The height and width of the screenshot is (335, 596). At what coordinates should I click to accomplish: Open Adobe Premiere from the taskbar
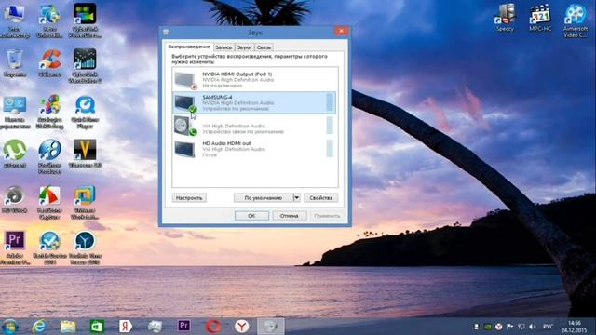(184, 326)
